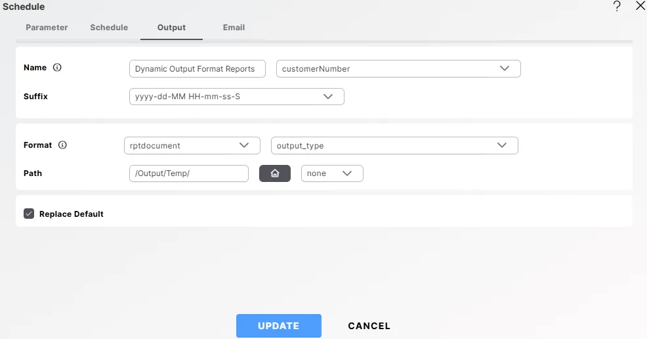This screenshot has width=647, height=339.
Task: Click the info icon next to Name
Action: click(x=57, y=68)
